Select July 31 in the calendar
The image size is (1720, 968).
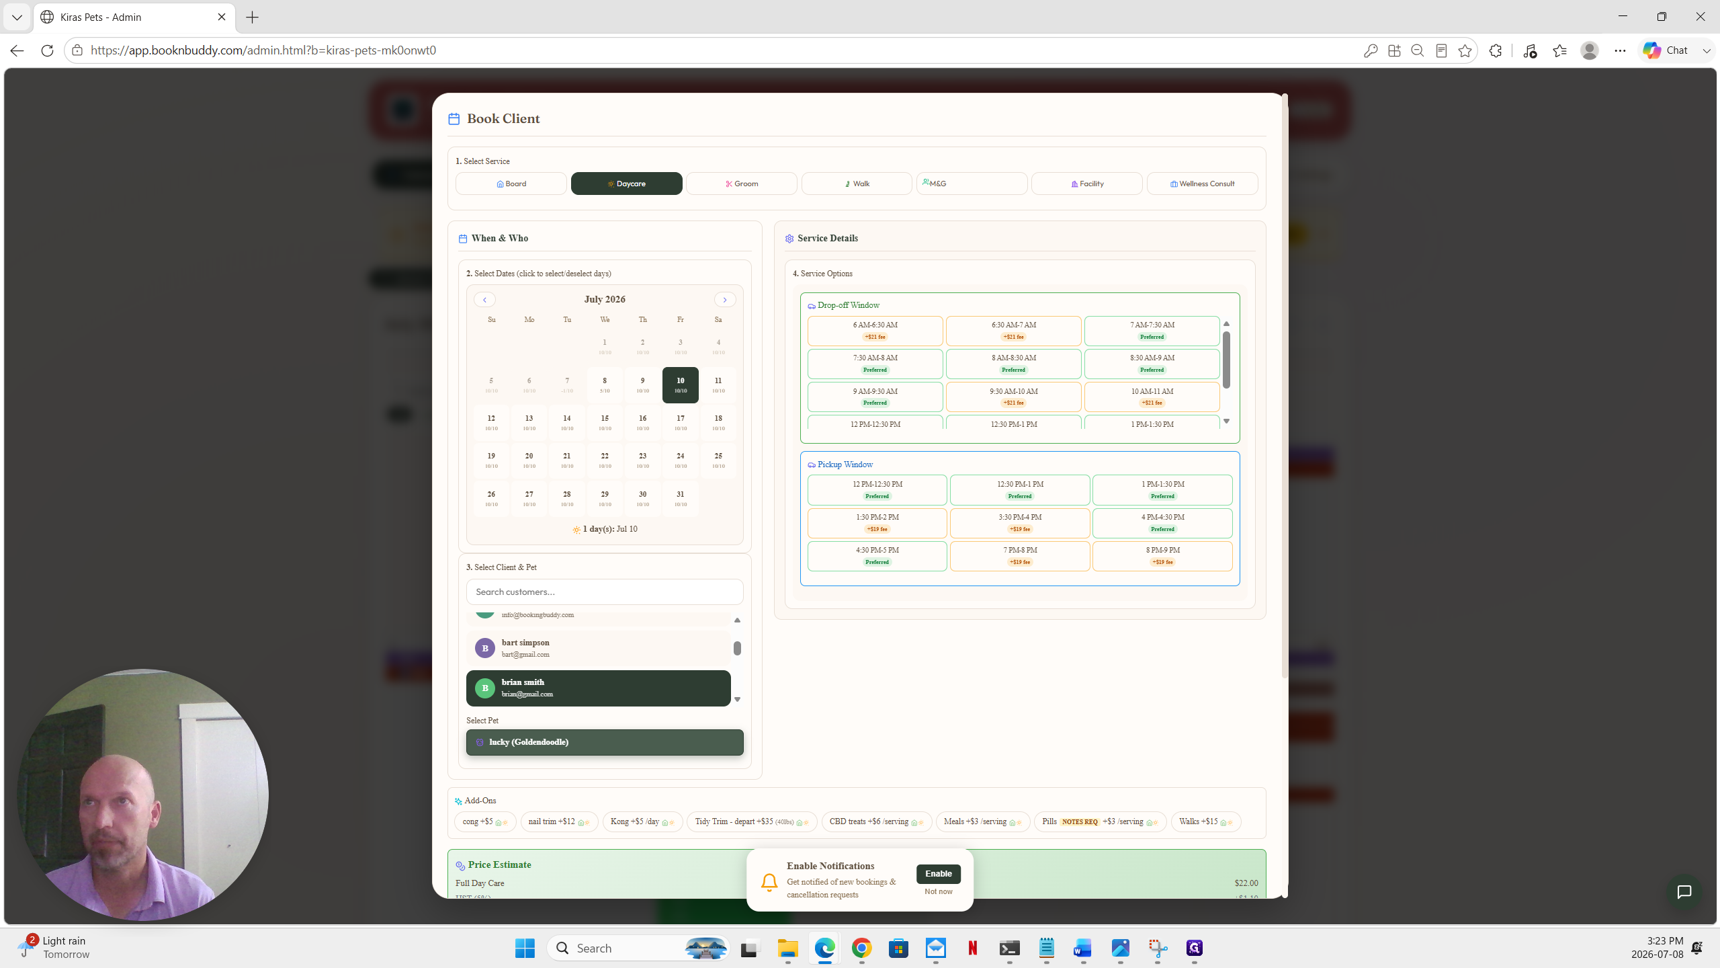(x=681, y=498)
